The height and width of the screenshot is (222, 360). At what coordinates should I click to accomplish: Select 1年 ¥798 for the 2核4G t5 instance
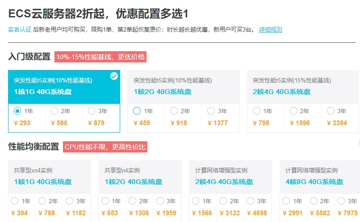point(256,111)
